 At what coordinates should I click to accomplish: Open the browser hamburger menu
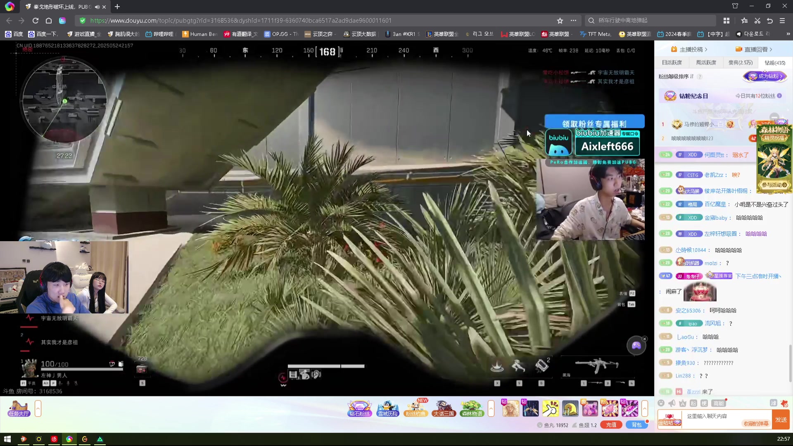pyautogui.click(x=782, y=21)
